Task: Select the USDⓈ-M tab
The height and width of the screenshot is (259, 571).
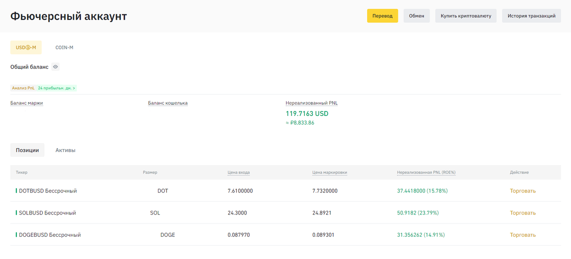Action: [x=26, y=47]
